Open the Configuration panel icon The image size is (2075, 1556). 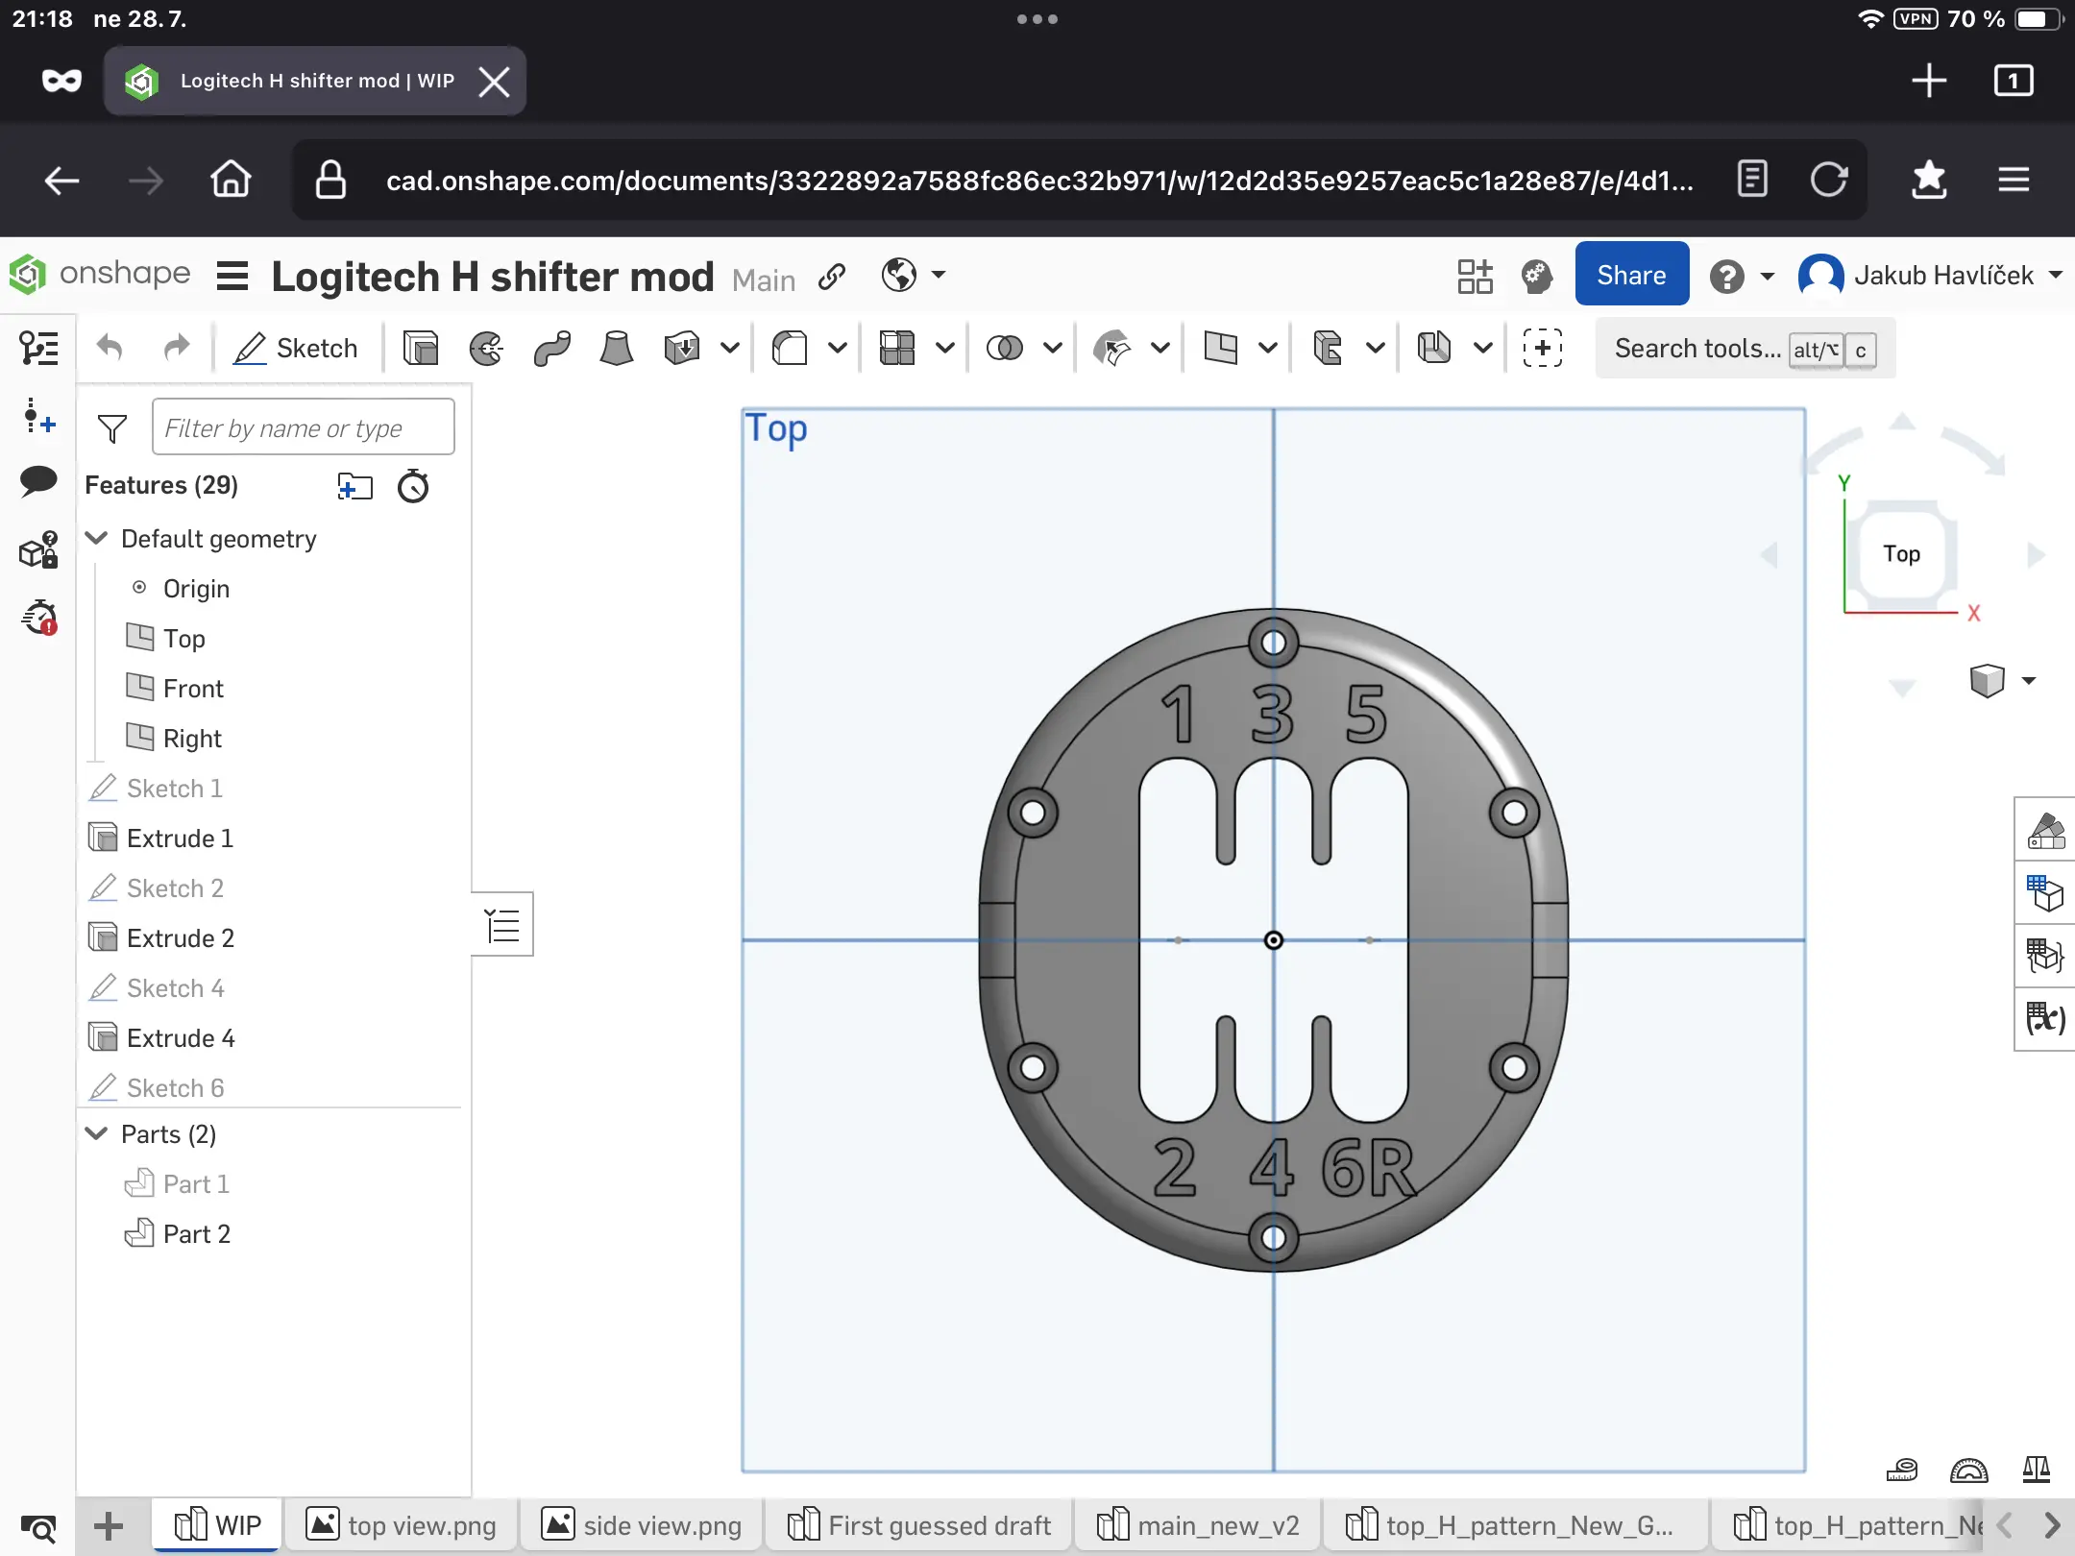[x=2045, y=892]
